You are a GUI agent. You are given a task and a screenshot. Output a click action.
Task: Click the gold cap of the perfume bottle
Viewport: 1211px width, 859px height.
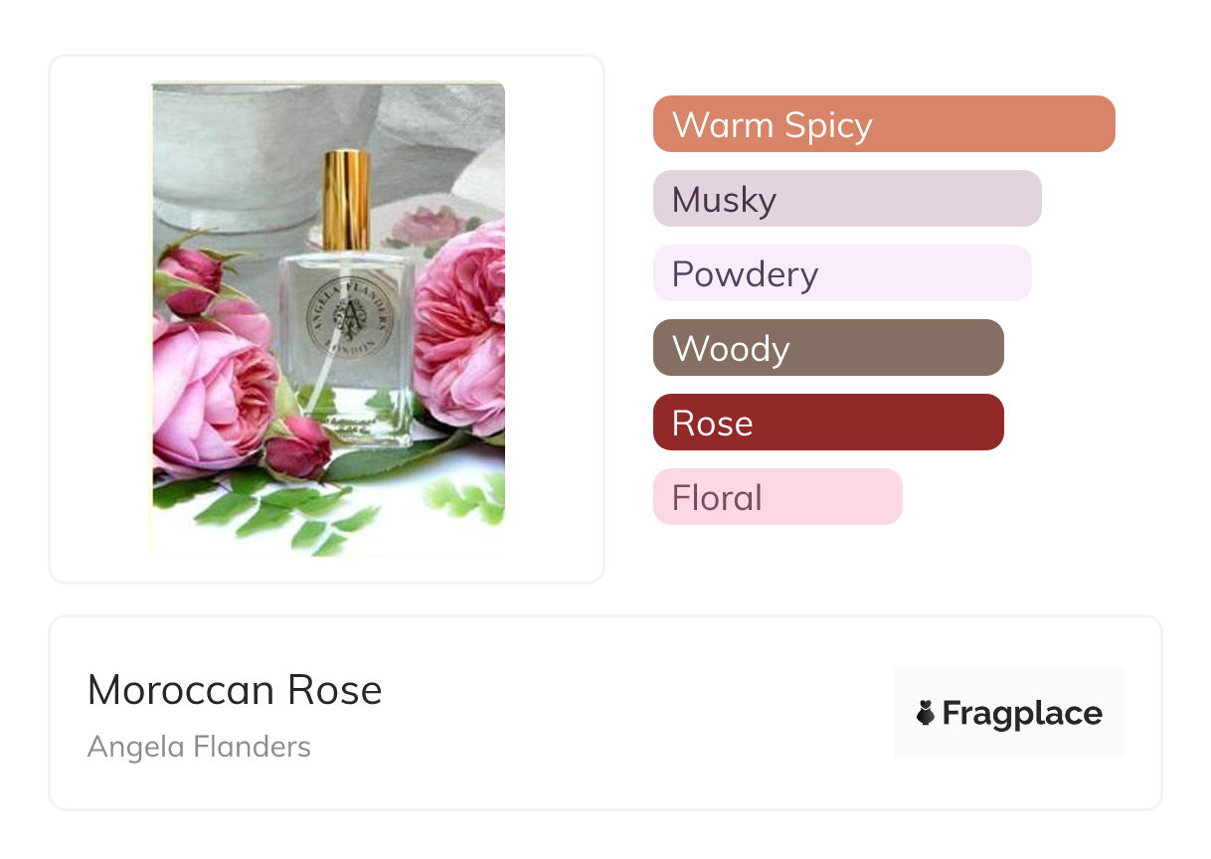pos(345,199)
